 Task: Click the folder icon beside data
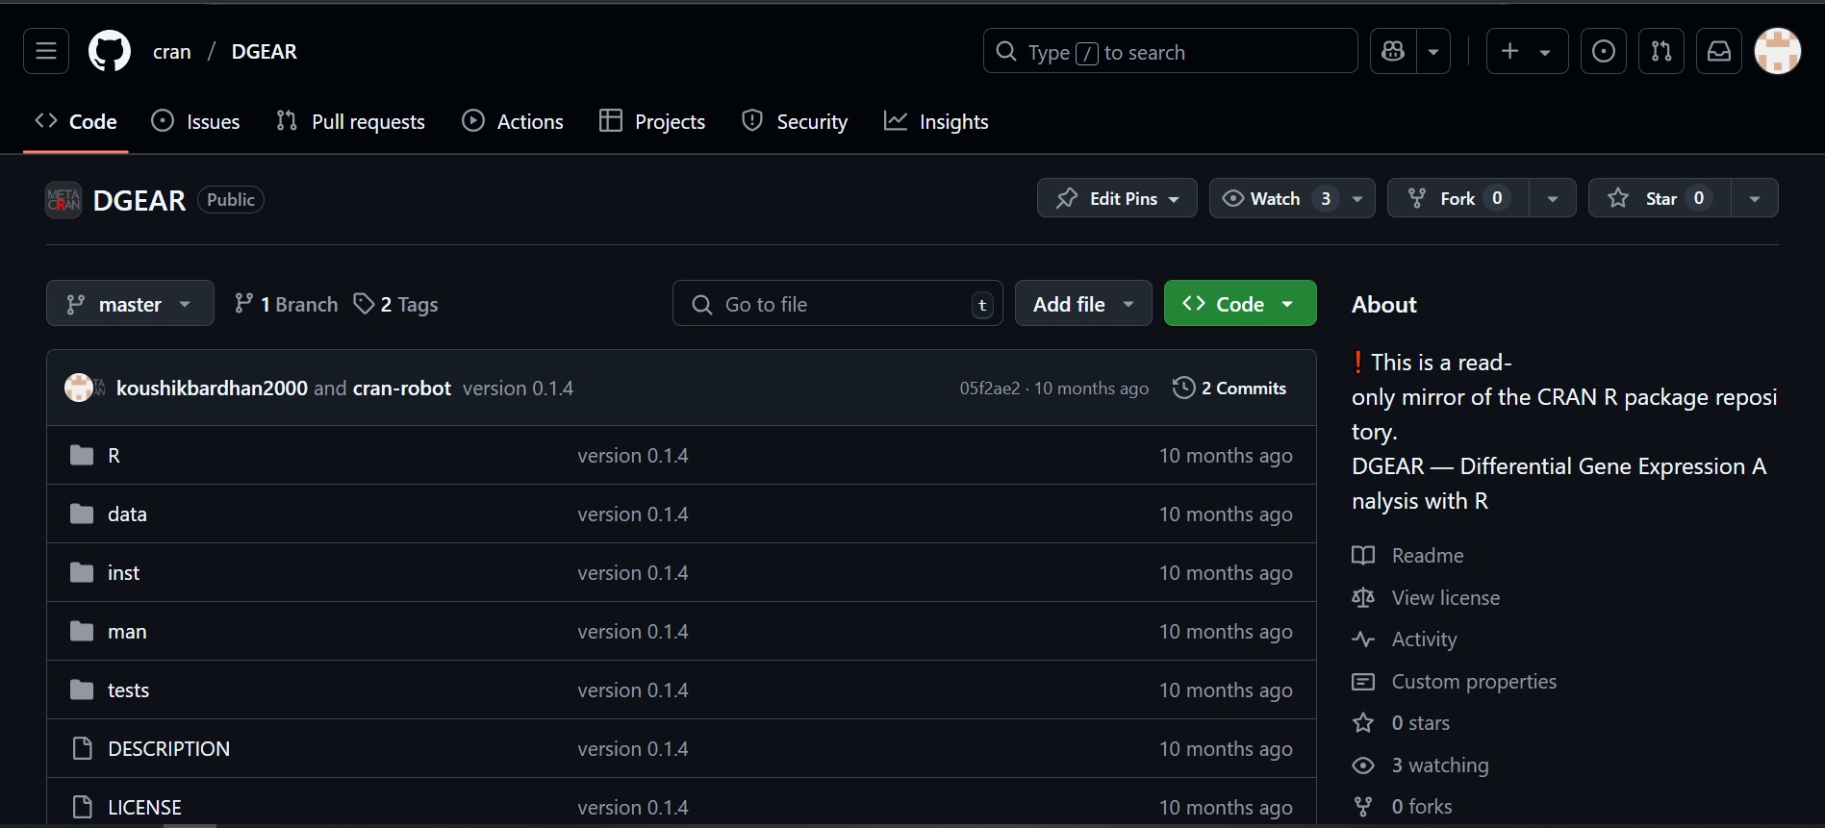coord(82,514)
